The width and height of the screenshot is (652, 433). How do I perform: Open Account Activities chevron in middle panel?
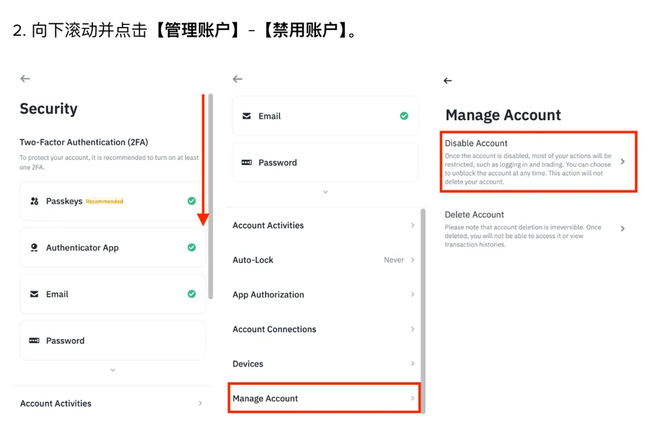point(413,225)
